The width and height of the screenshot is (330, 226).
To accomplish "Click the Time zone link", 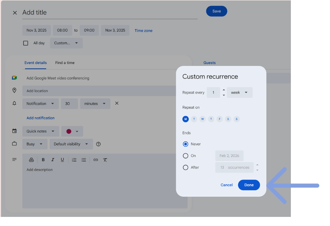I will (143, 31).
